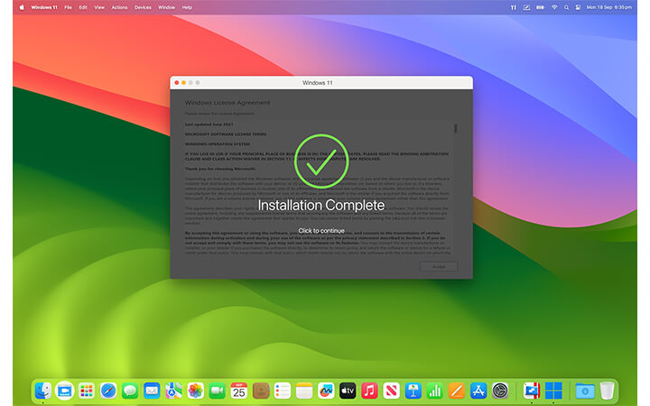Open Maps from the Dock
The image size is (650, 406).
click(x=173, y=391)
